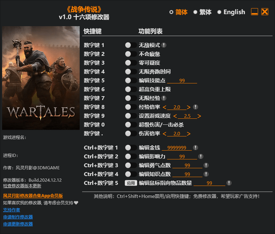Enable 伤害倍率 toggle
The width and height of the screenshot is (275, 234).
[131, 134]
